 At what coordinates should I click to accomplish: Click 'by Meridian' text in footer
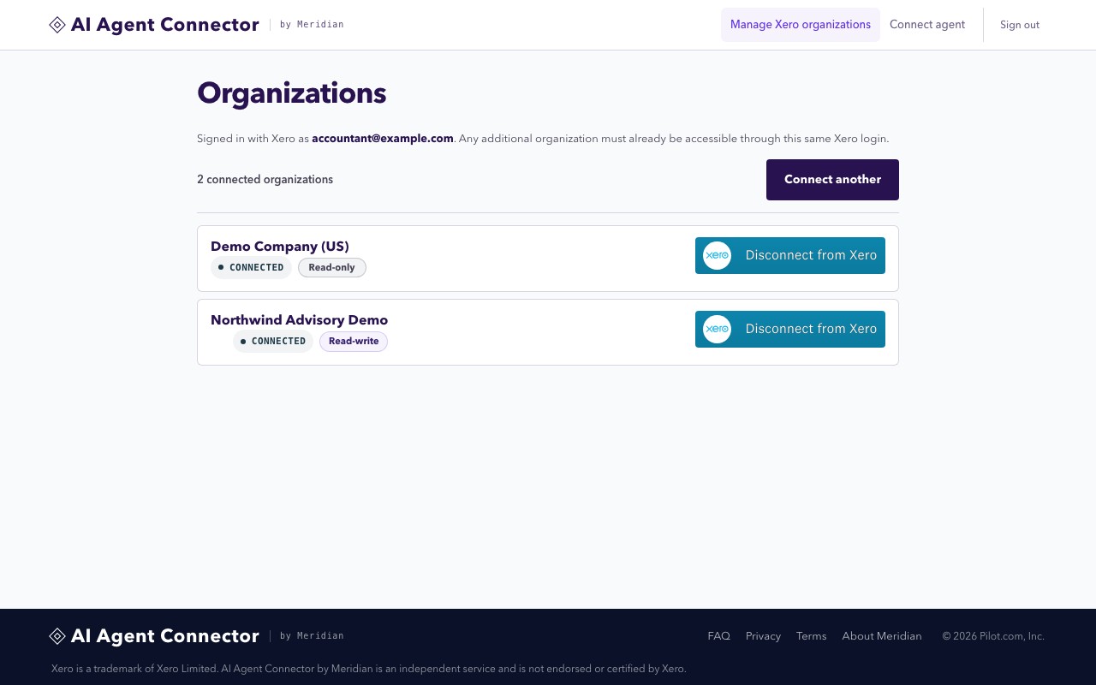(312, 636)
